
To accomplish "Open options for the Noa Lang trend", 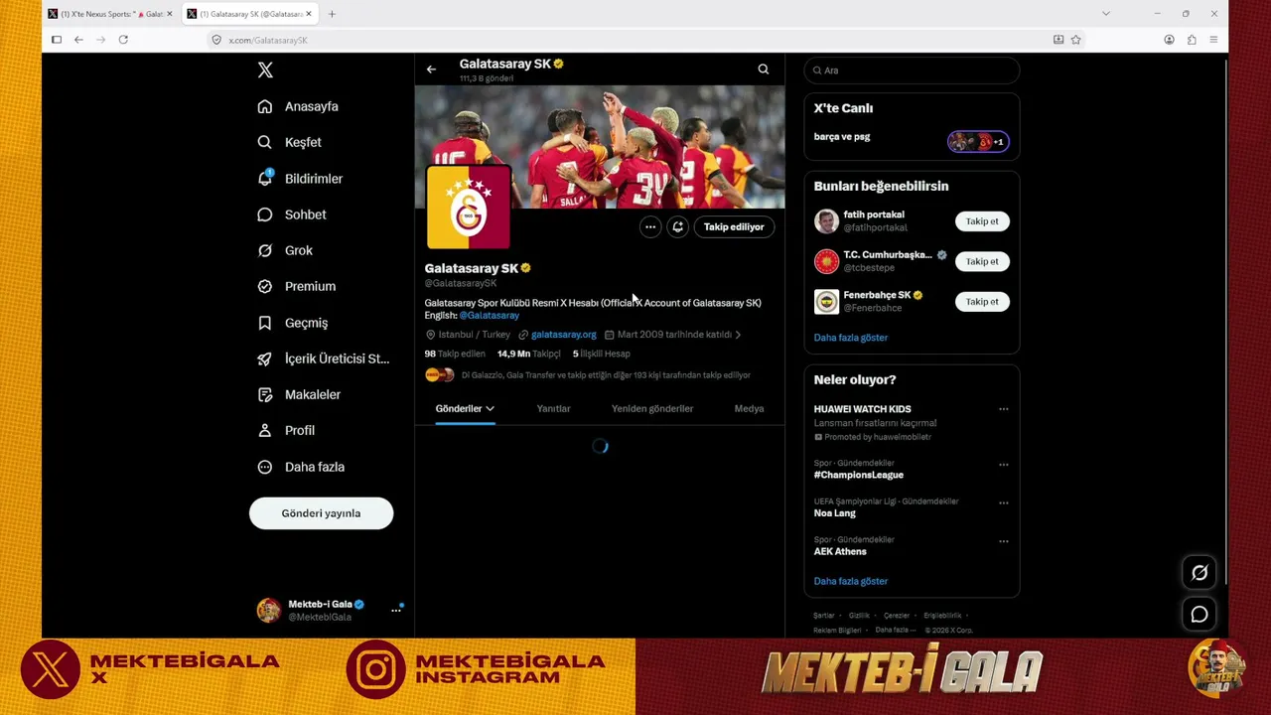I will [1003, 502].
